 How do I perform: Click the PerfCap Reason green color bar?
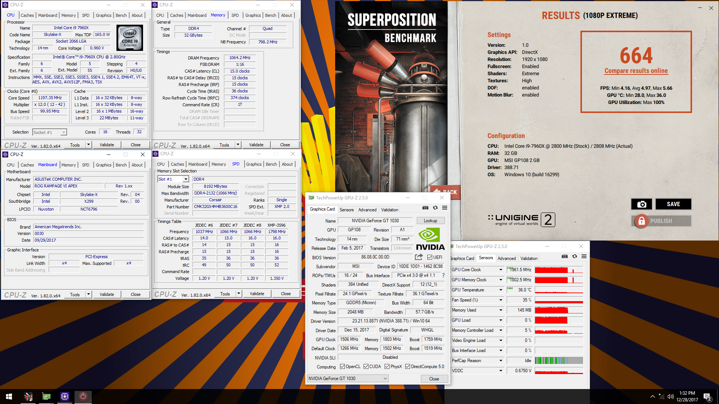tap(559, 361)
